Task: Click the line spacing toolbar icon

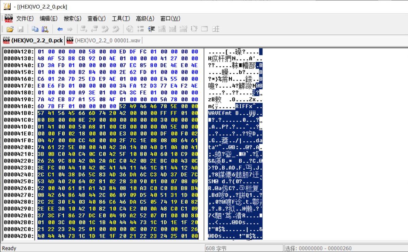Action: pyautogui.click(x=141, y=29)
